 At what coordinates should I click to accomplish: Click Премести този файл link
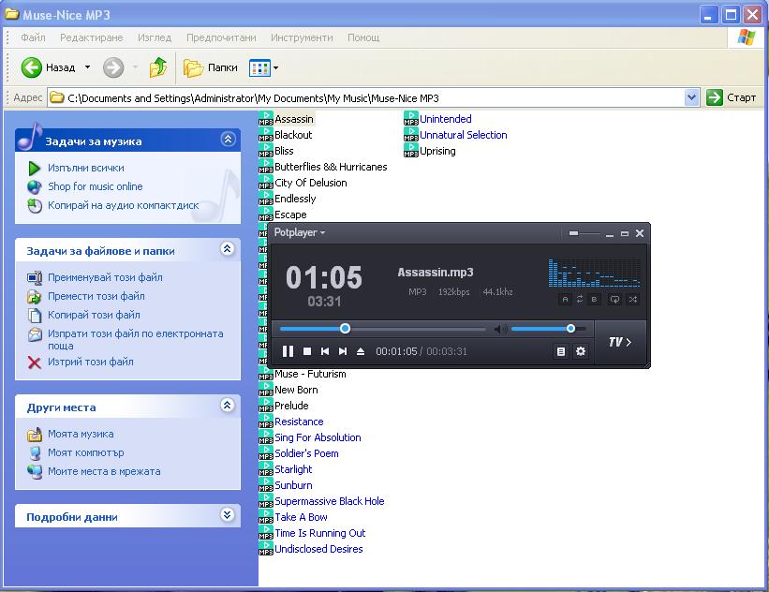pos(96,296)
